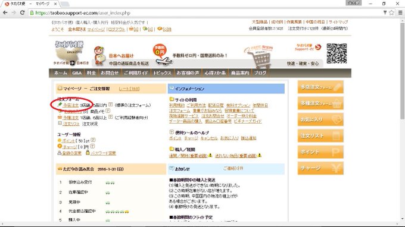Click the help icon after 商品メモ

pyautogui.click(x=108, y=111)
